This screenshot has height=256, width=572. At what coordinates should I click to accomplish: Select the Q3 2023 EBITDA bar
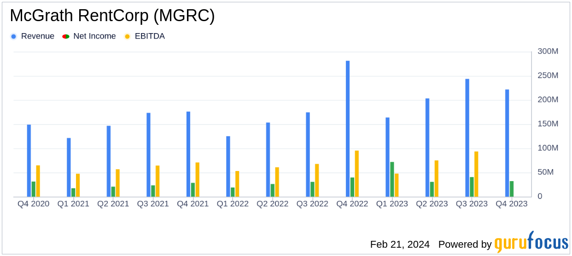(x=476, y=174)
